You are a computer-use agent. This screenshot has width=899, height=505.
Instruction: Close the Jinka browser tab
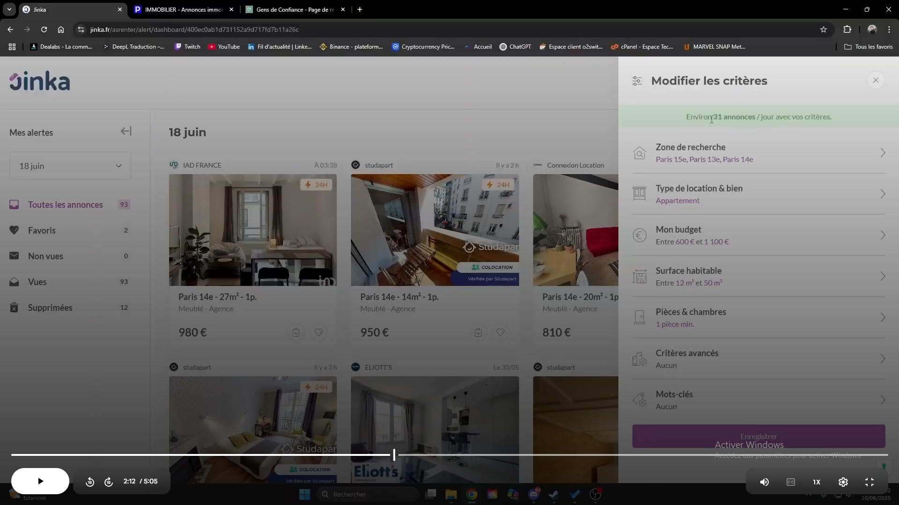[119, 9]
